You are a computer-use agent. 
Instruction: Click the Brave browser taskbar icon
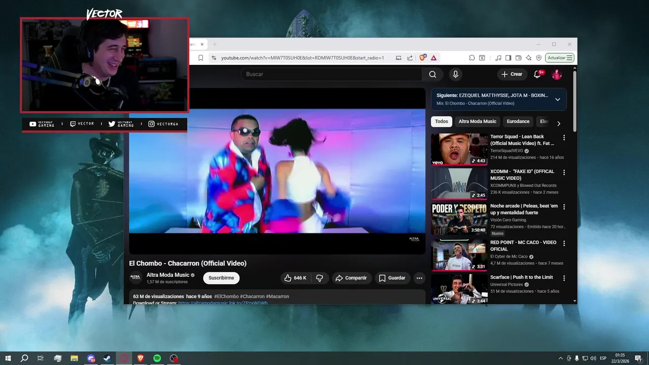click(140, 358)
